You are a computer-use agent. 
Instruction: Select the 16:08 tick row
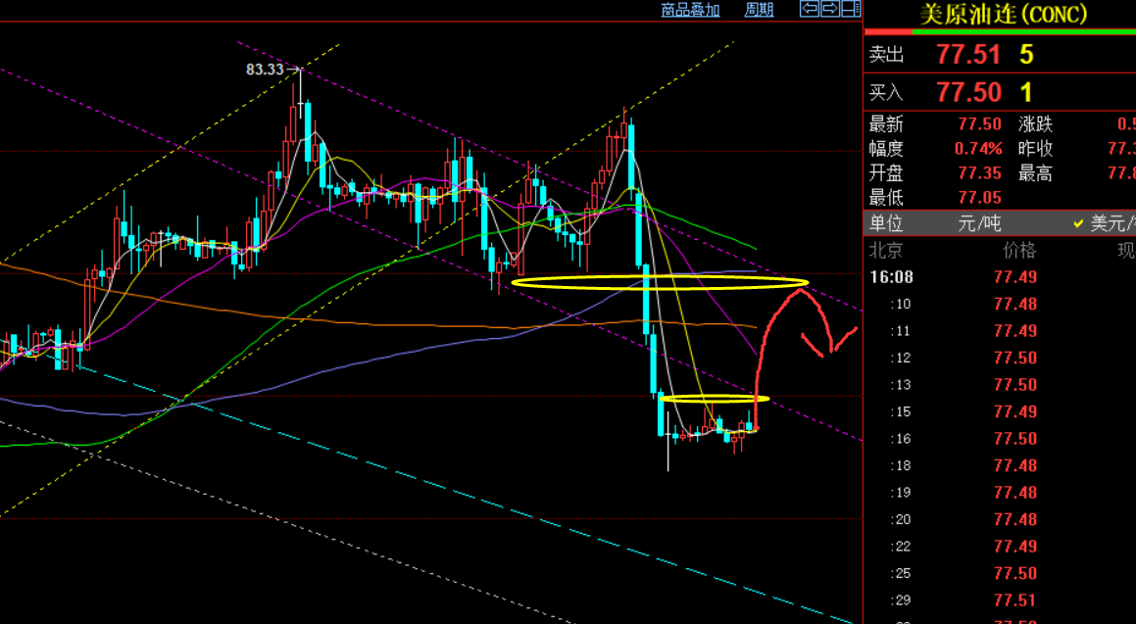(x=890, y=277)
